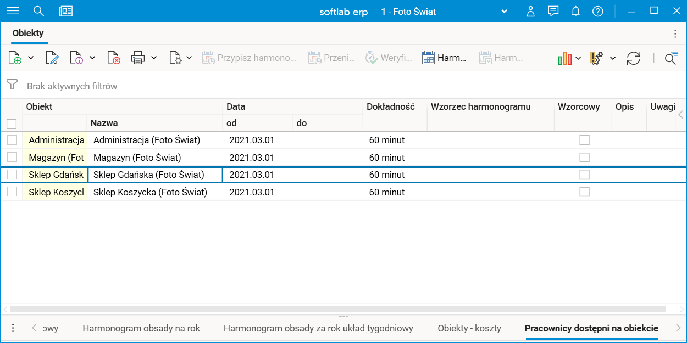The height and width of the screenshot is (343, 687).
Task: Expand the printer options dropdown arrow
Action: (x=154, y=58)
